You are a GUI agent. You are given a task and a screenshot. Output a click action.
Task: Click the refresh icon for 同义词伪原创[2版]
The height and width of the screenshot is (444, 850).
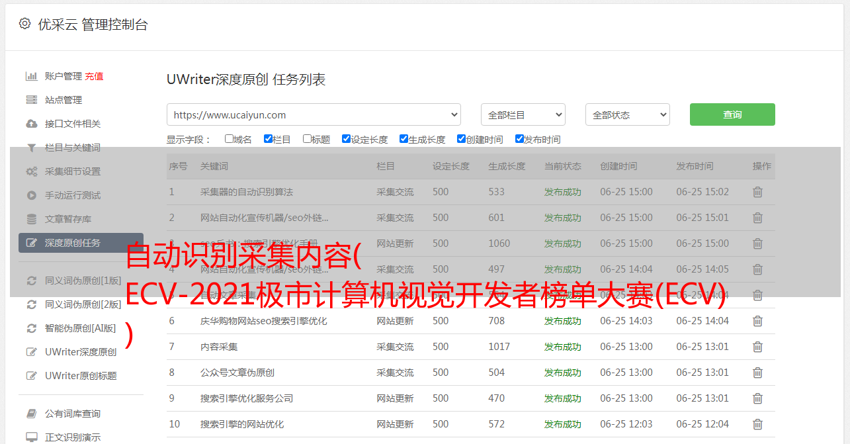(x=31, y=304)
